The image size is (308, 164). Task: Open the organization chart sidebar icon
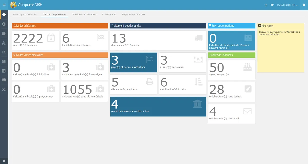(x=4, y=43)
